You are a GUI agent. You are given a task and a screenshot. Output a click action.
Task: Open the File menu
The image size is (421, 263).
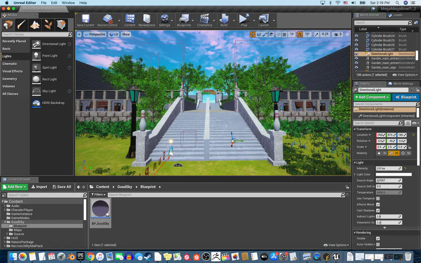point(44,3)
